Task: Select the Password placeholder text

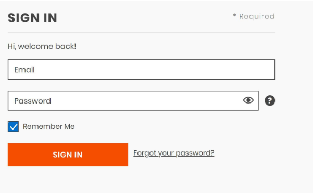Action: (32, 101)
